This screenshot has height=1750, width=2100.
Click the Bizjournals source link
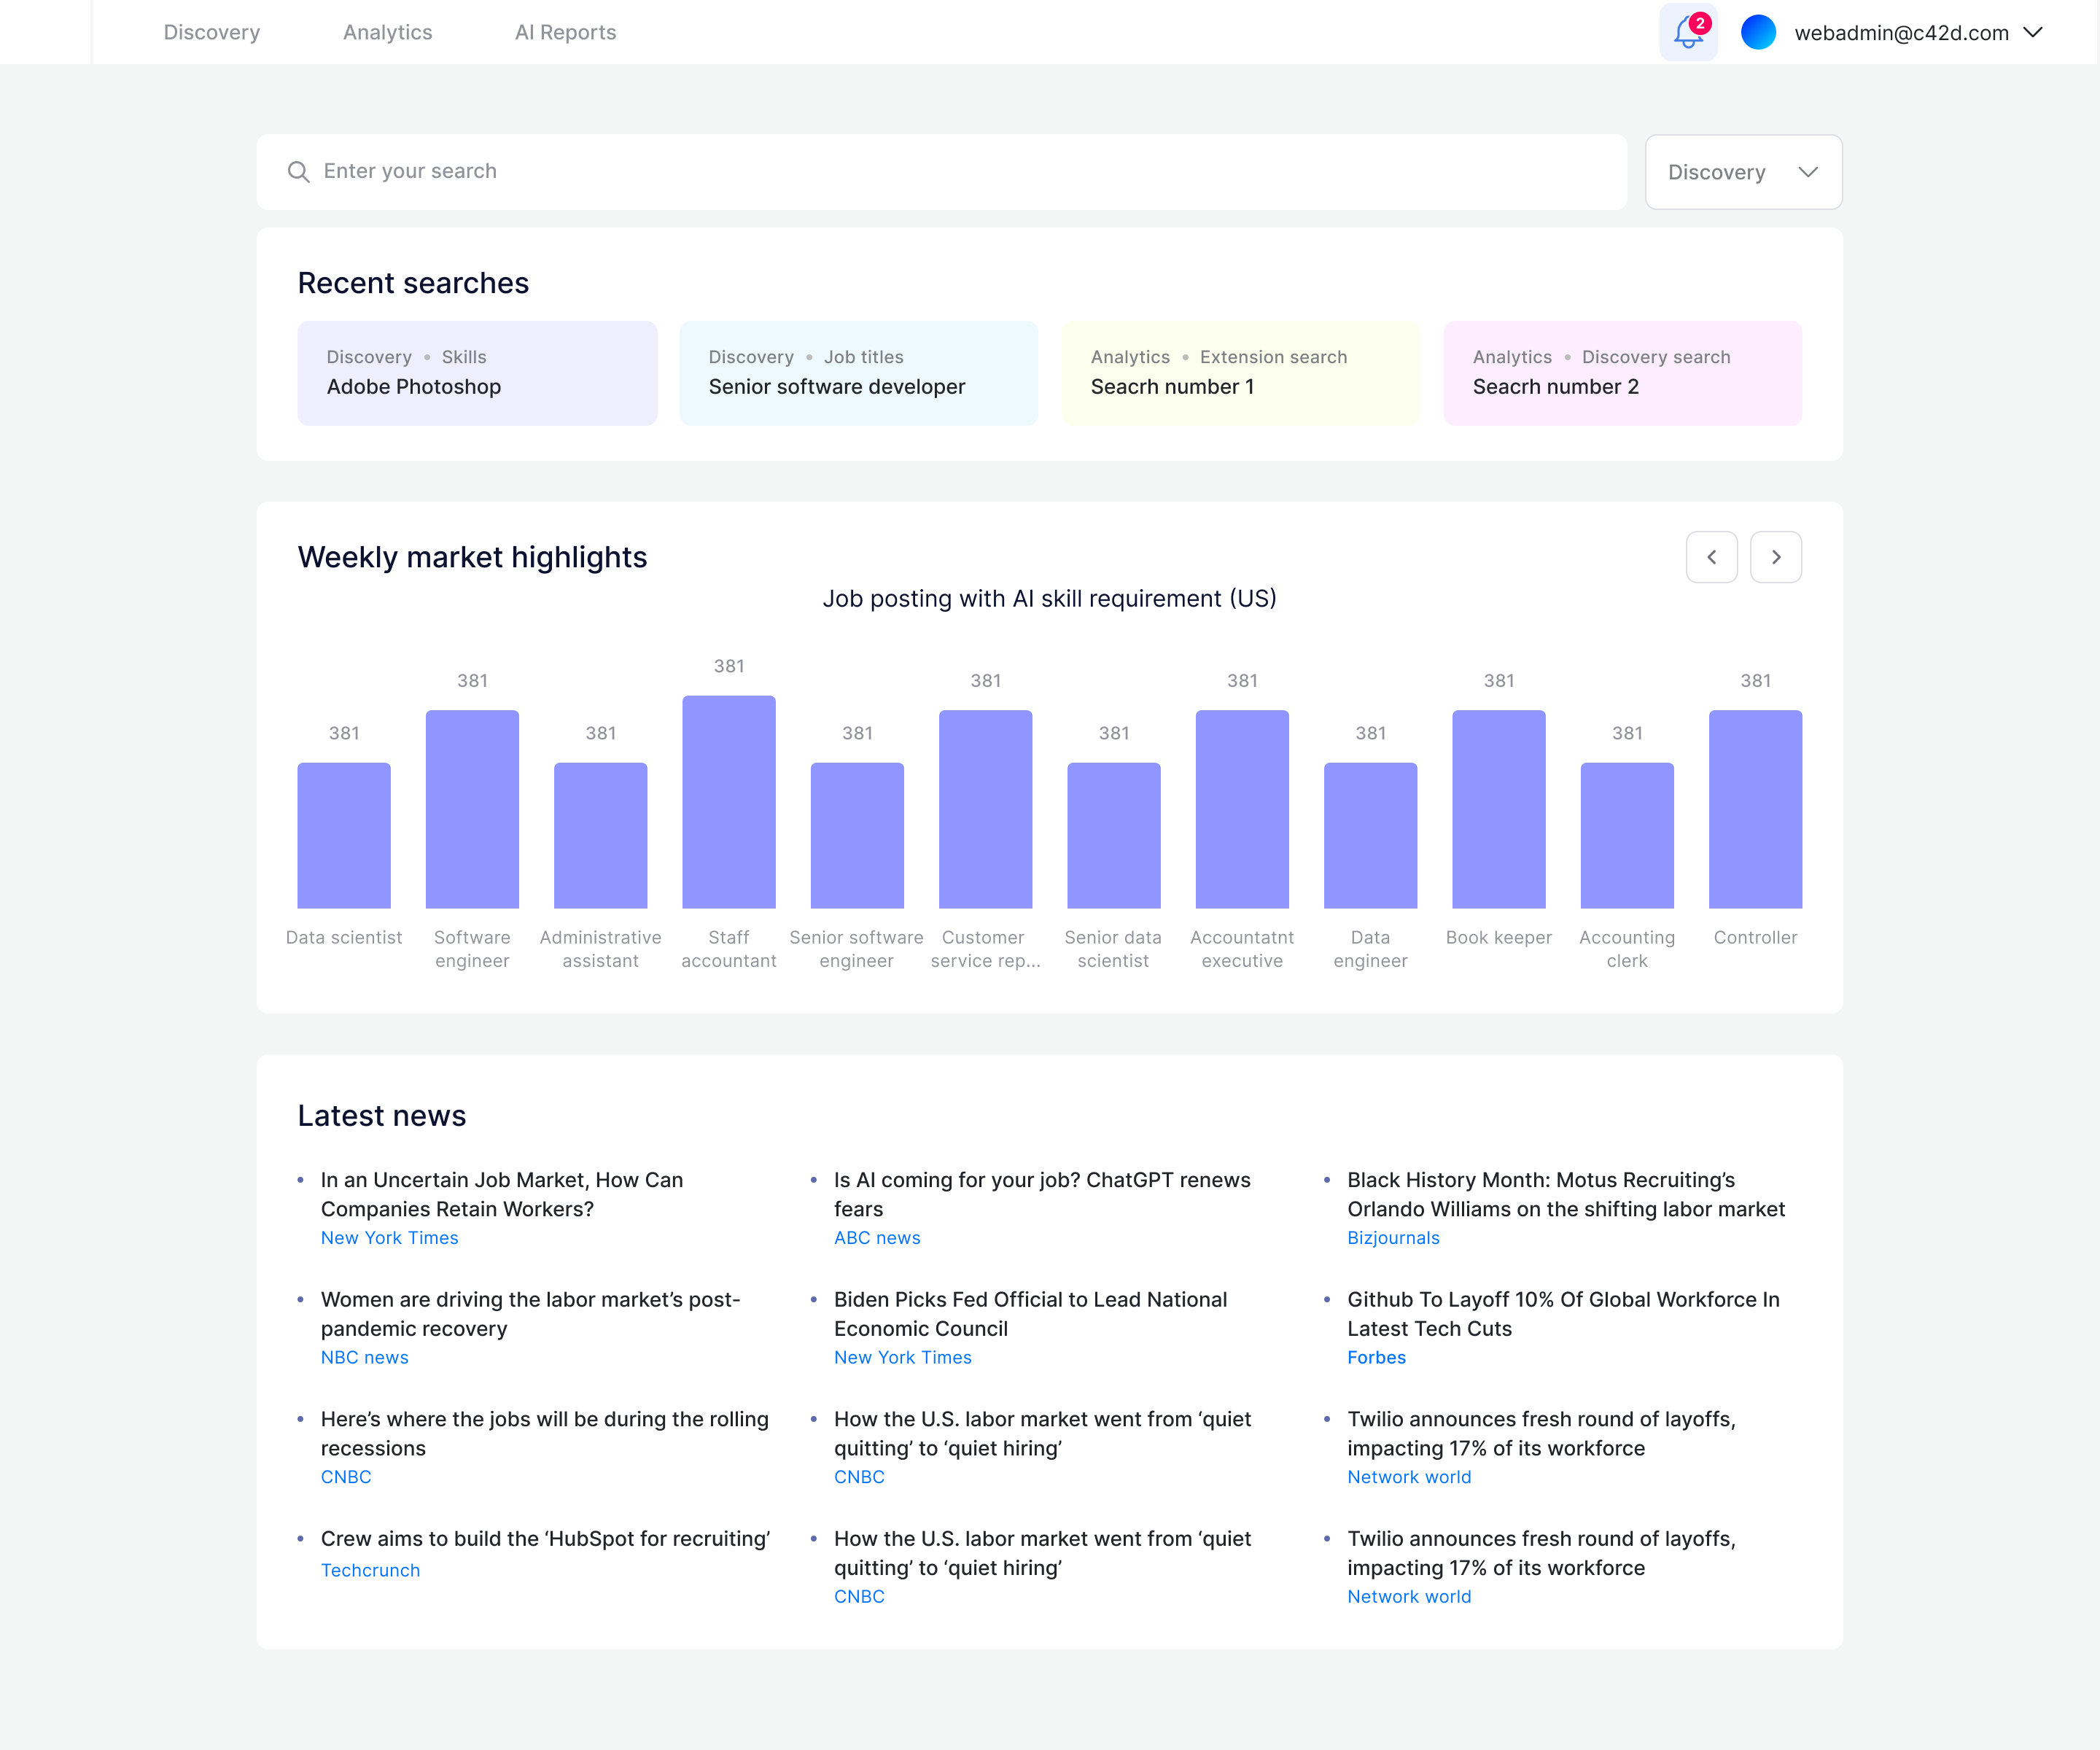(x=1393, y=1238)
